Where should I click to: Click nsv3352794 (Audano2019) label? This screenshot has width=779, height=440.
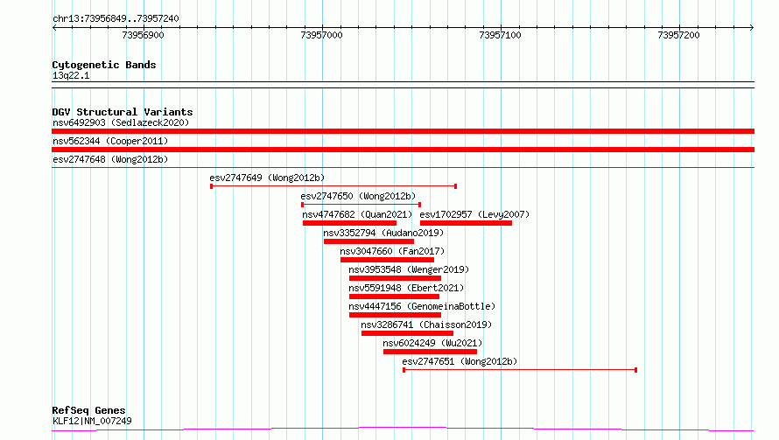(383, 233)
